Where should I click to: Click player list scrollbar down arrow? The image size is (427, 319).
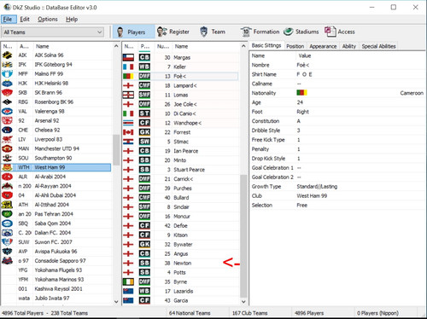click(x=243, y=302)
